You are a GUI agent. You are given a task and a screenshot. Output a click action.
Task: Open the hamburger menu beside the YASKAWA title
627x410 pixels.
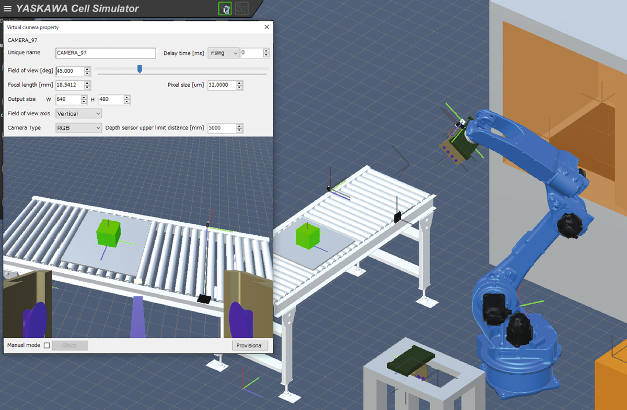pyautogui.click(x=7, y=9)
